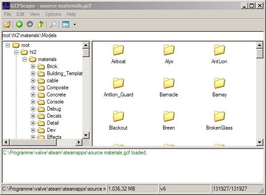Image resolution: width=266 pixels, height=195 pixels.
Task: Select Concrete folder in the tree
Action: [x=56, y=95]
